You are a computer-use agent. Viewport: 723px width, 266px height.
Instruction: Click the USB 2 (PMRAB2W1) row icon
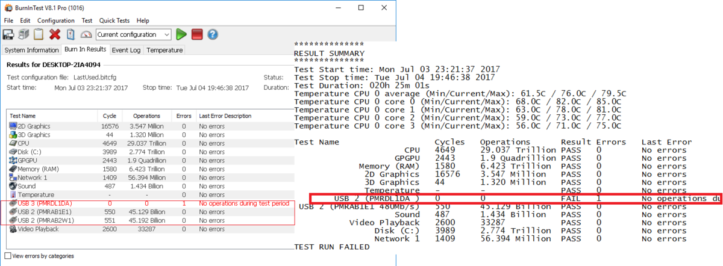click(13, 221)
